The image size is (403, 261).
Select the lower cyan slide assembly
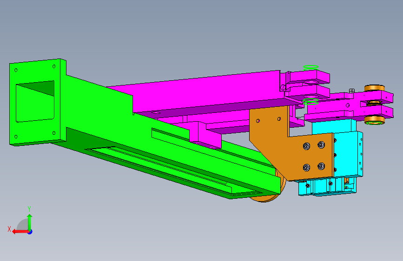point(327,186)
